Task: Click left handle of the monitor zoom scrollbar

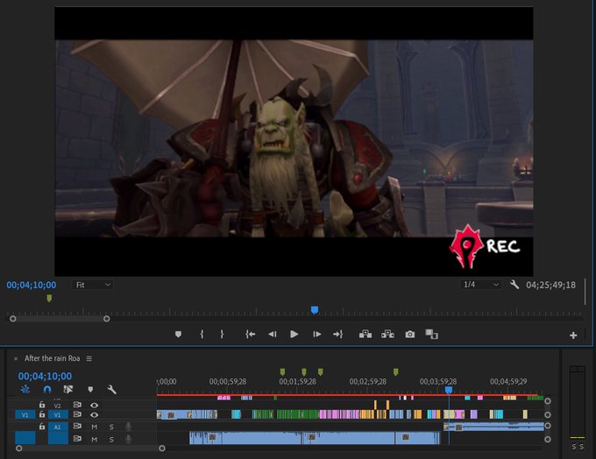Action: [x=13, y=319]
